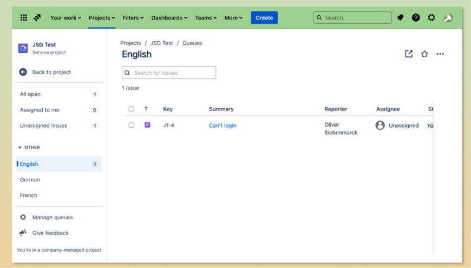Open the settings gear icon
471x268 pixels.
click(x=431, y=18)
